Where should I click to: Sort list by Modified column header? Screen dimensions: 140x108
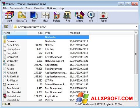pyautogui.click(x=79, y=33)
